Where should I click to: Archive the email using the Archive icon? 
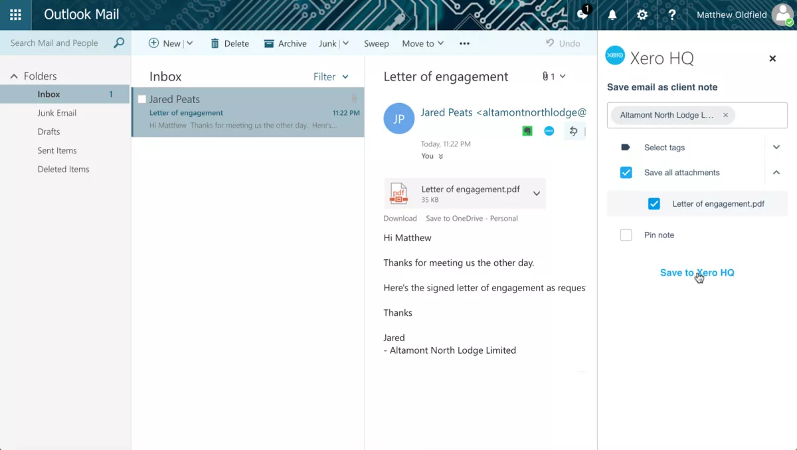click(x=269, y=43)
